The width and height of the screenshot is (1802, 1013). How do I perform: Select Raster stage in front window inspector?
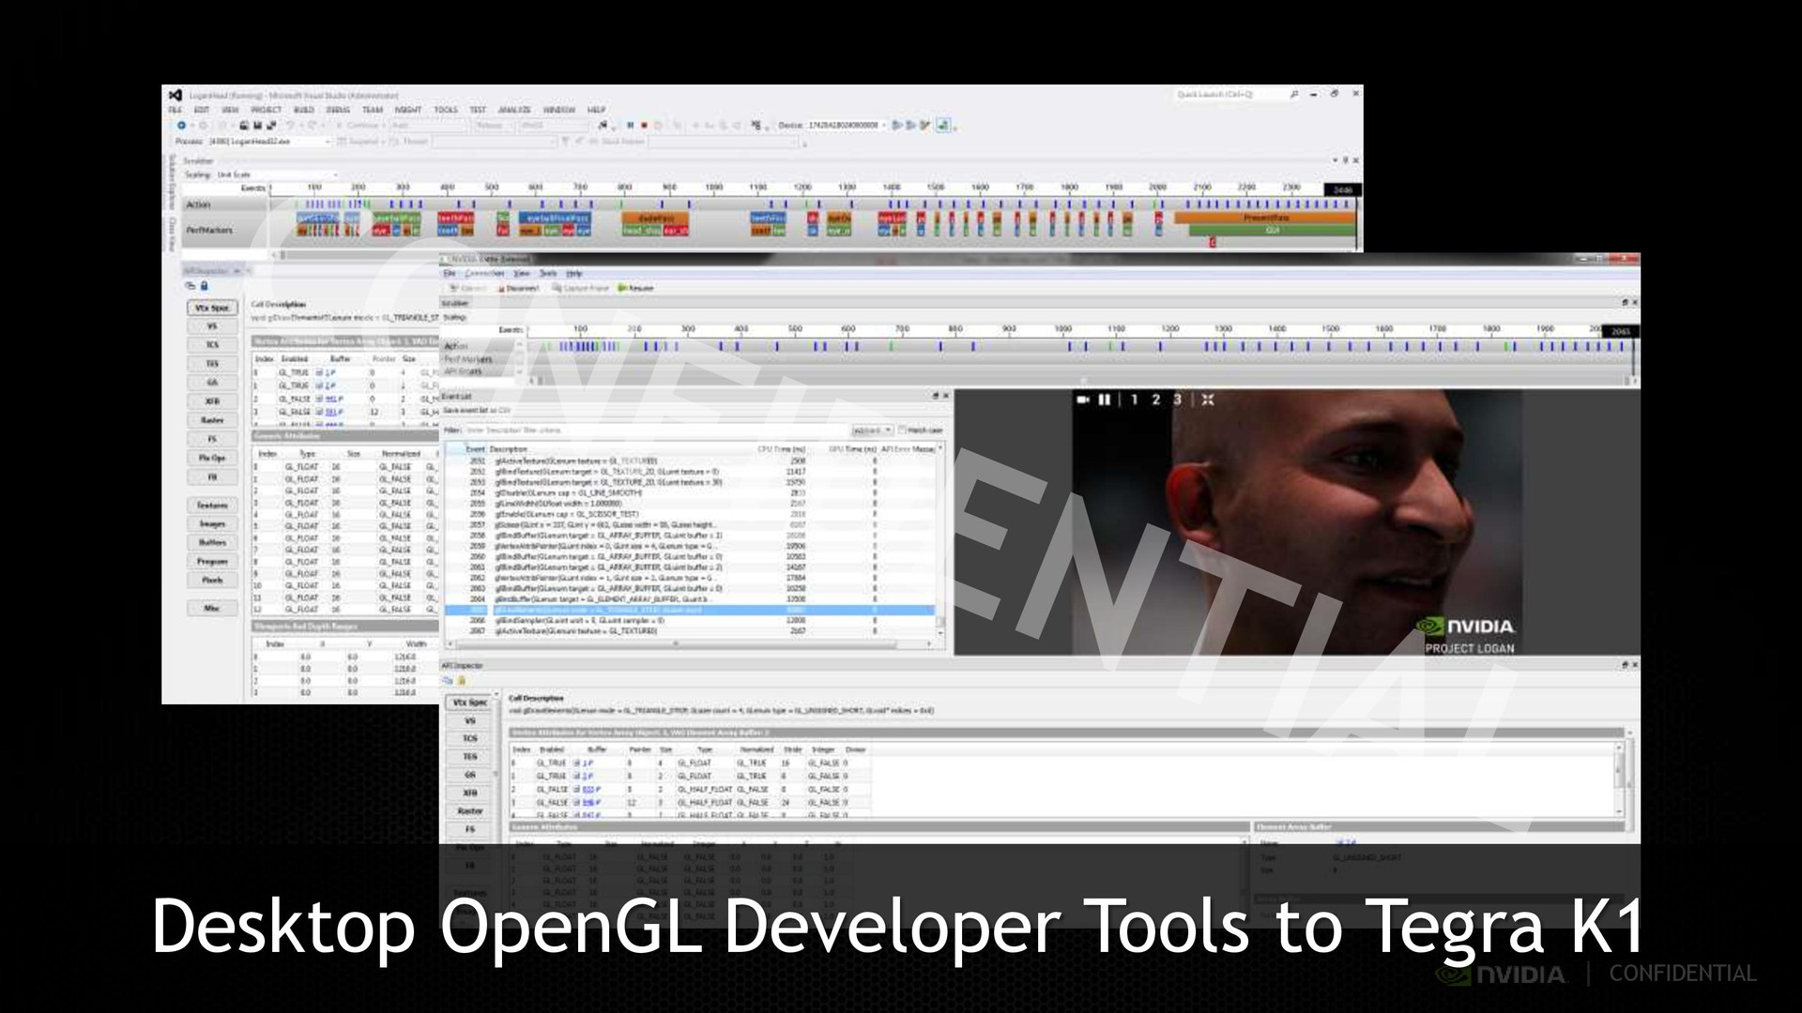[470, 810]
